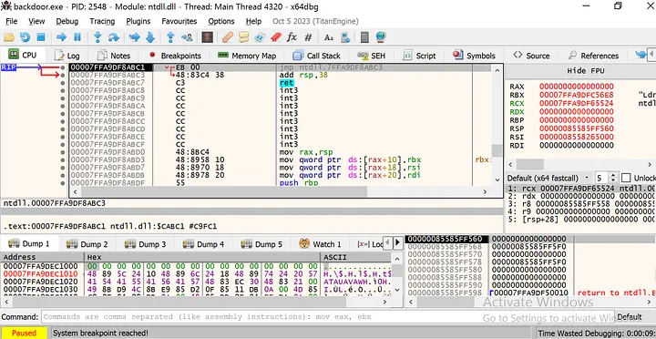
Task: Click registers panel right scroll arrow
Action: click(650, 164)
